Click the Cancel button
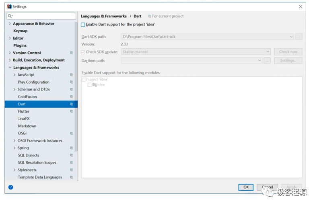Viewport: 317px width, 206px height. coord(267,187)
